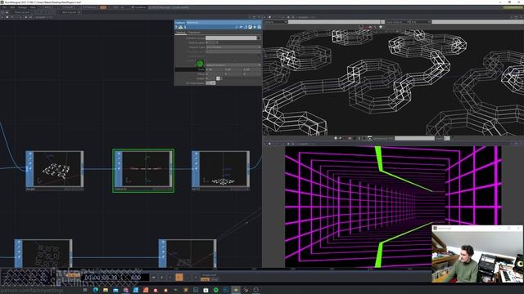The width and height of the screenshot is (524, 294).
Task: Click the operator info 'i' icon
Action: click(x=185, y=27)
